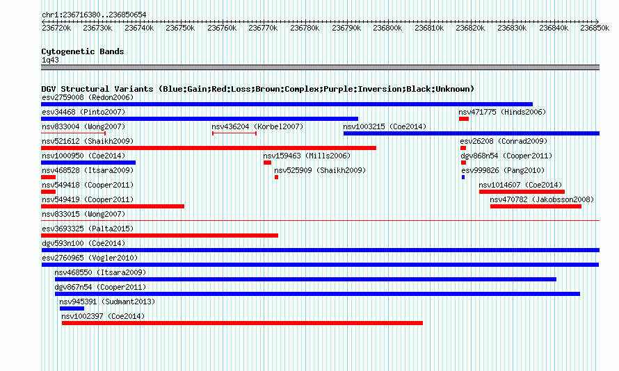619x371 pixels.
Task: Select the blue nsv1000950 gain bar
Action: [88, 163]
